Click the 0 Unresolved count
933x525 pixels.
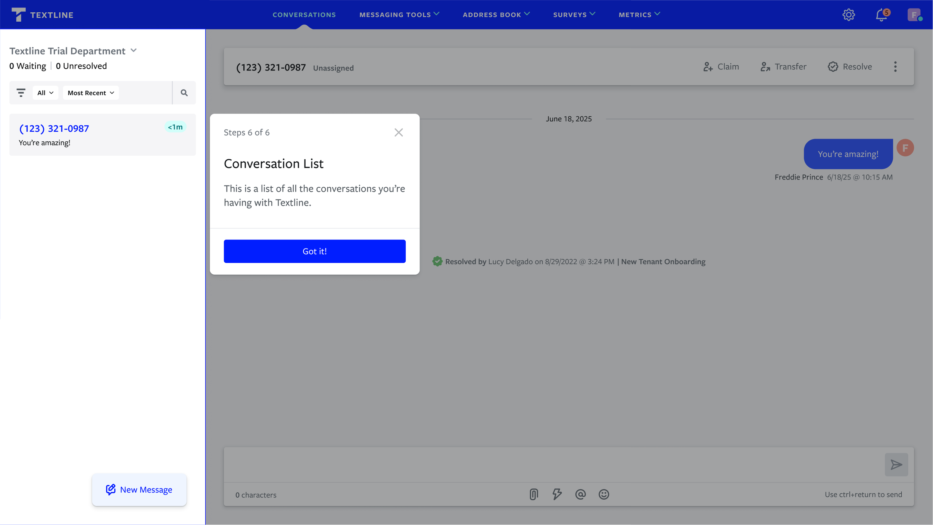click(x=81, y=66)
